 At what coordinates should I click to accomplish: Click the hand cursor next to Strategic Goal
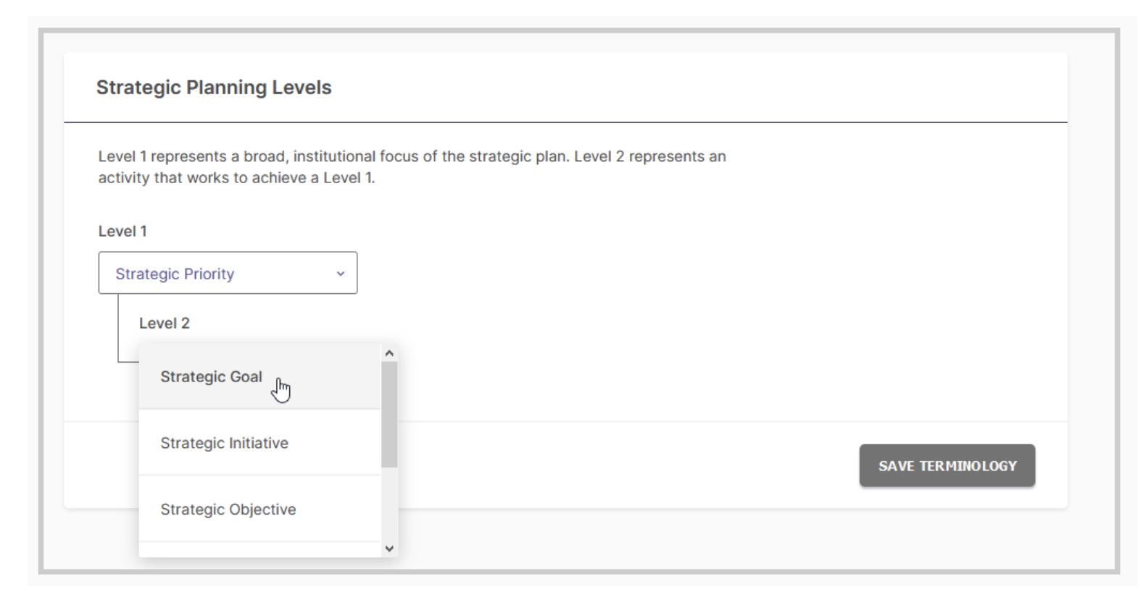click(x=281, y=389)
